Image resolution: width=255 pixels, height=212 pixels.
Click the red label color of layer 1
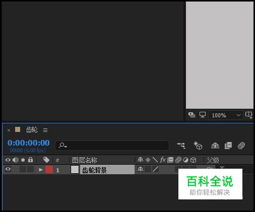tap(49, 170)
